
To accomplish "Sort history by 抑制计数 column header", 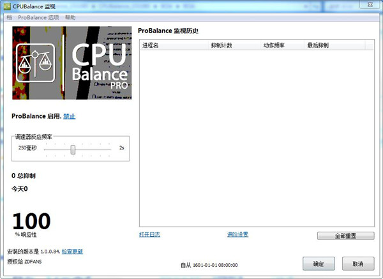I will pos(222,46).
